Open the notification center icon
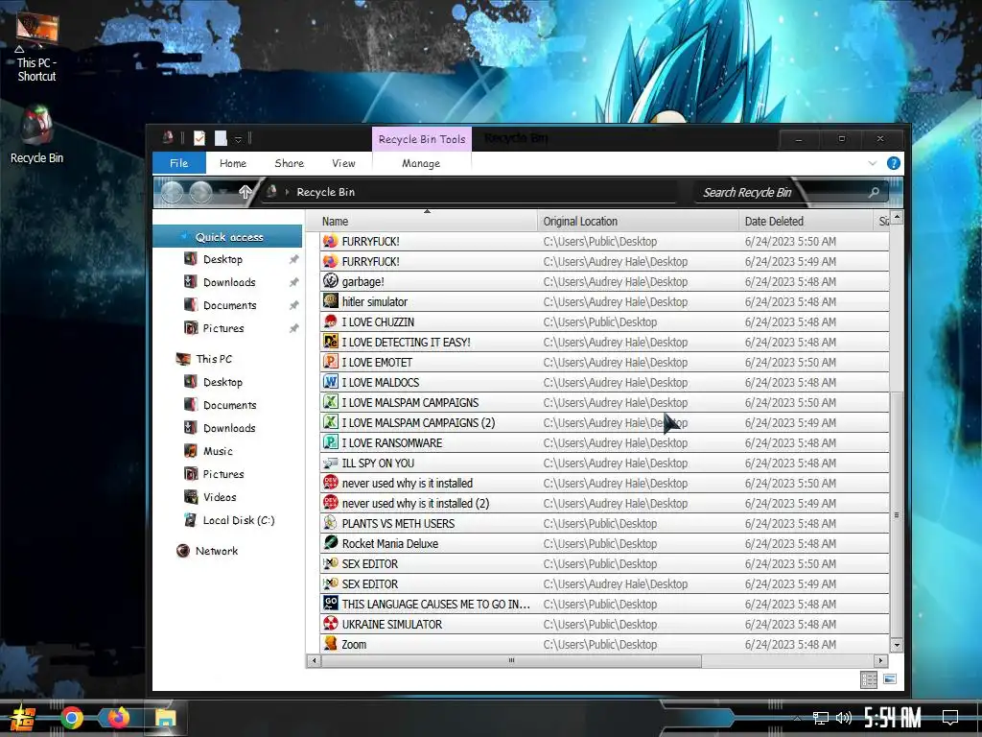Viewport: 982px width, 737px height. [950, 718]
